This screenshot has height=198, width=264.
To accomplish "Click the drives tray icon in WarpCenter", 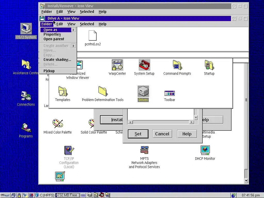I will pos(89,195).
